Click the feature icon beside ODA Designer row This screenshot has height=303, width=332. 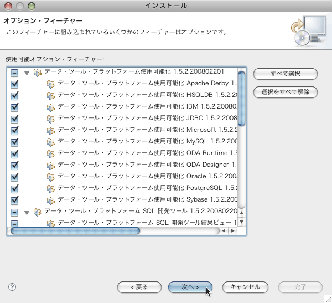point(51,166)
